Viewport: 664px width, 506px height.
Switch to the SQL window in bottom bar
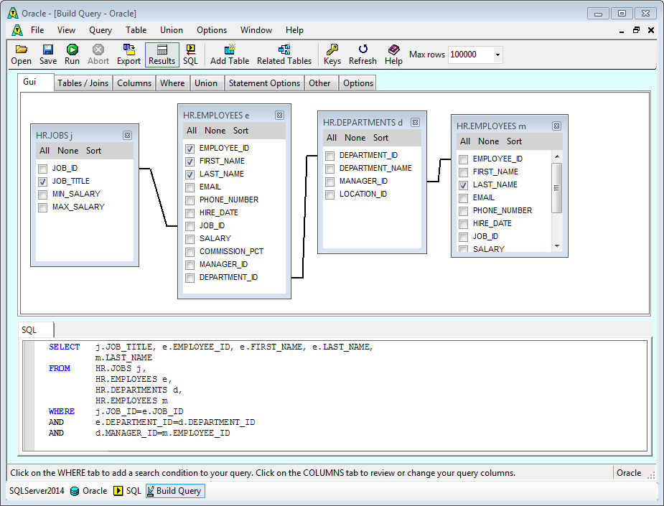coord(127,491)
